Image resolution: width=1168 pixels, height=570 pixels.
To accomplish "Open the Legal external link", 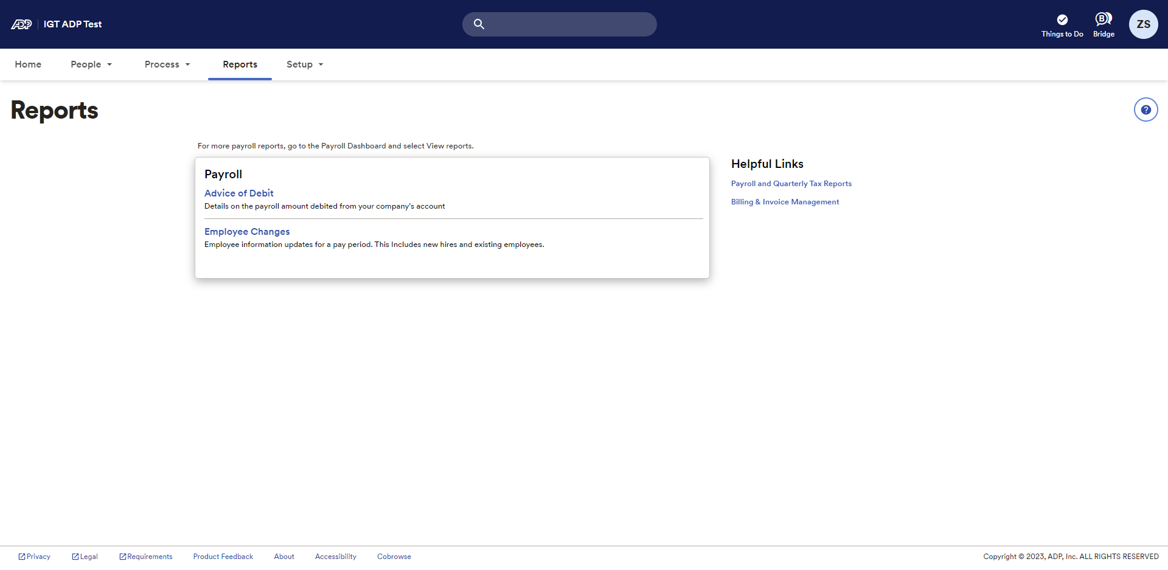I will click(85, 557).
